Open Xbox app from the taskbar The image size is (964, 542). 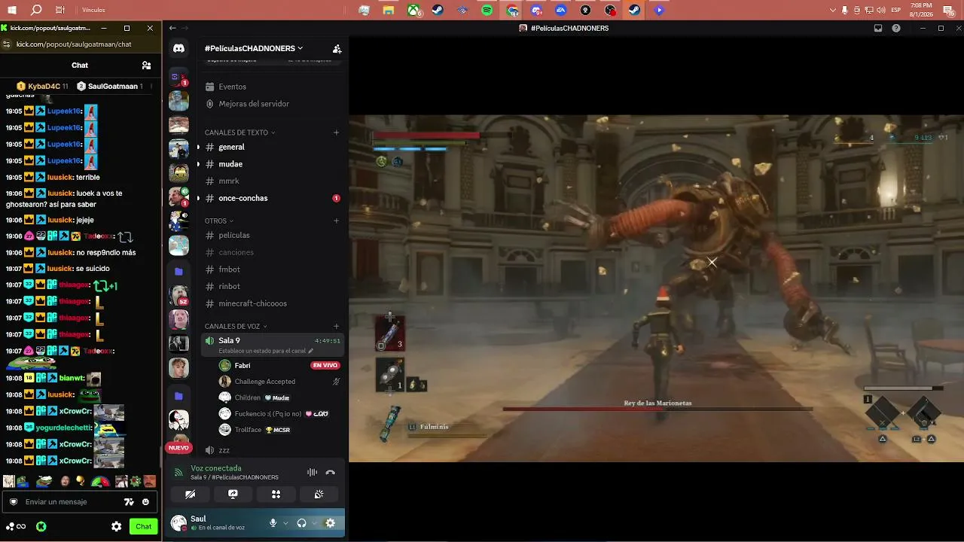pos(413,11)
